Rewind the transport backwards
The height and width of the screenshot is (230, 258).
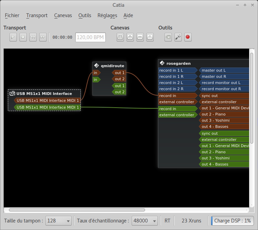click(33, 37)
